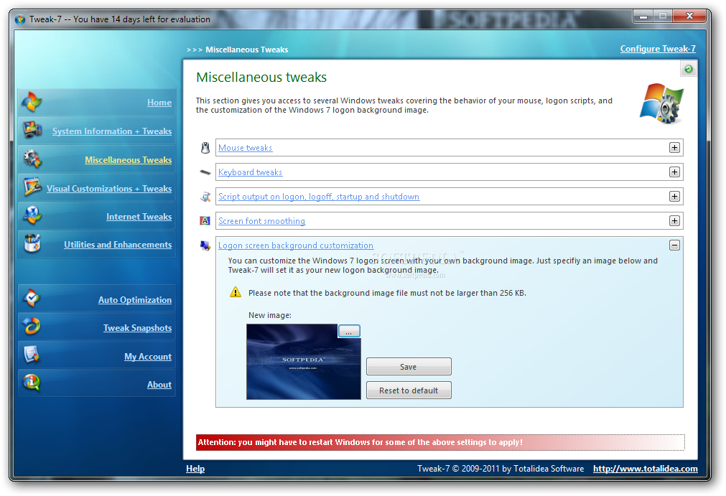Click the System Information + Tweaks icon
The width and height of the screenshot is (726, 496).
pos(32,131)
